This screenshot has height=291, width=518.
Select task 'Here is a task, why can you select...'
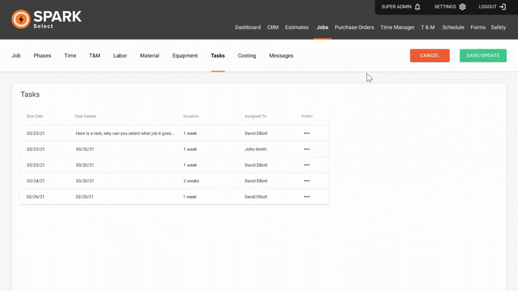125,133
